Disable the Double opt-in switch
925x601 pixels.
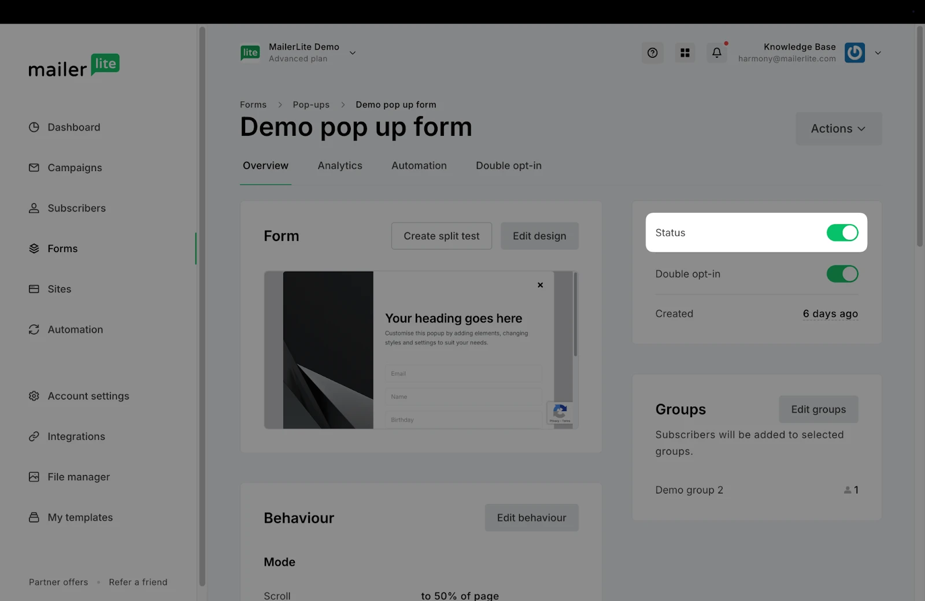pos(842,274)
